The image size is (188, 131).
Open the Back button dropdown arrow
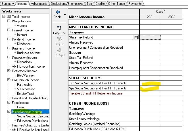pyautogui.click(x=65, y=14)
